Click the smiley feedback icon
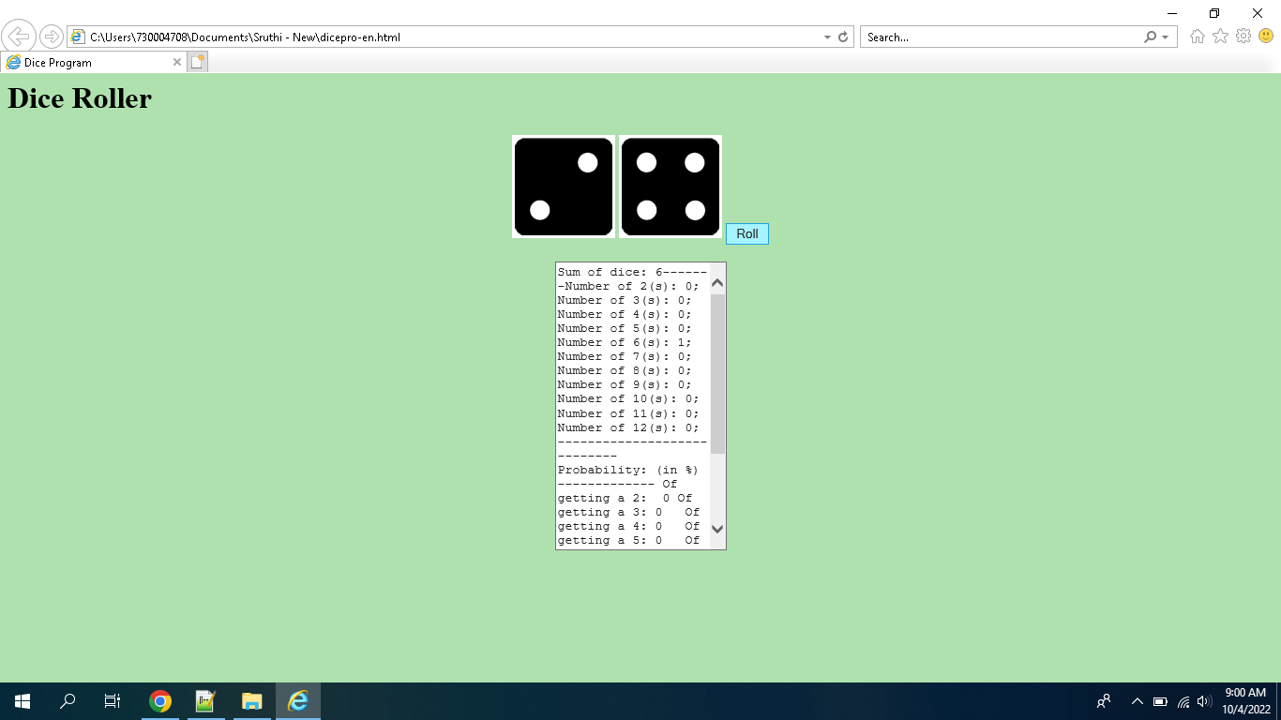Viewport: 1281px width, 720px height. click(x=1266, y=37)
